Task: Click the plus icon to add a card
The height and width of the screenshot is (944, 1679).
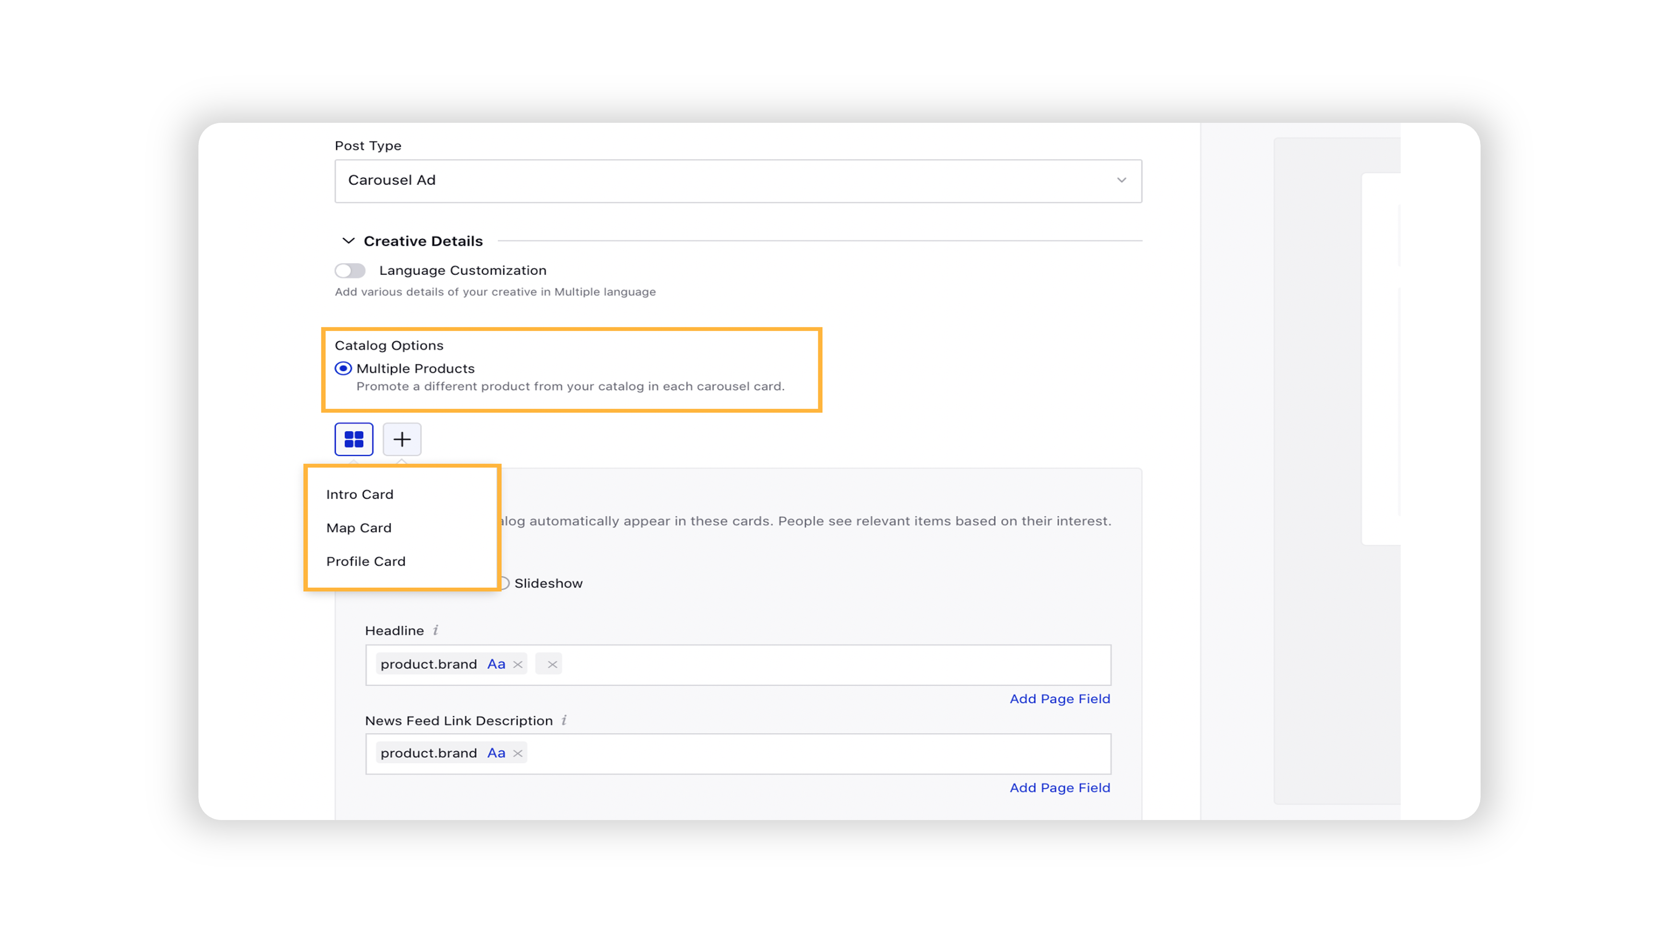Action: click(x=402, y=439)
